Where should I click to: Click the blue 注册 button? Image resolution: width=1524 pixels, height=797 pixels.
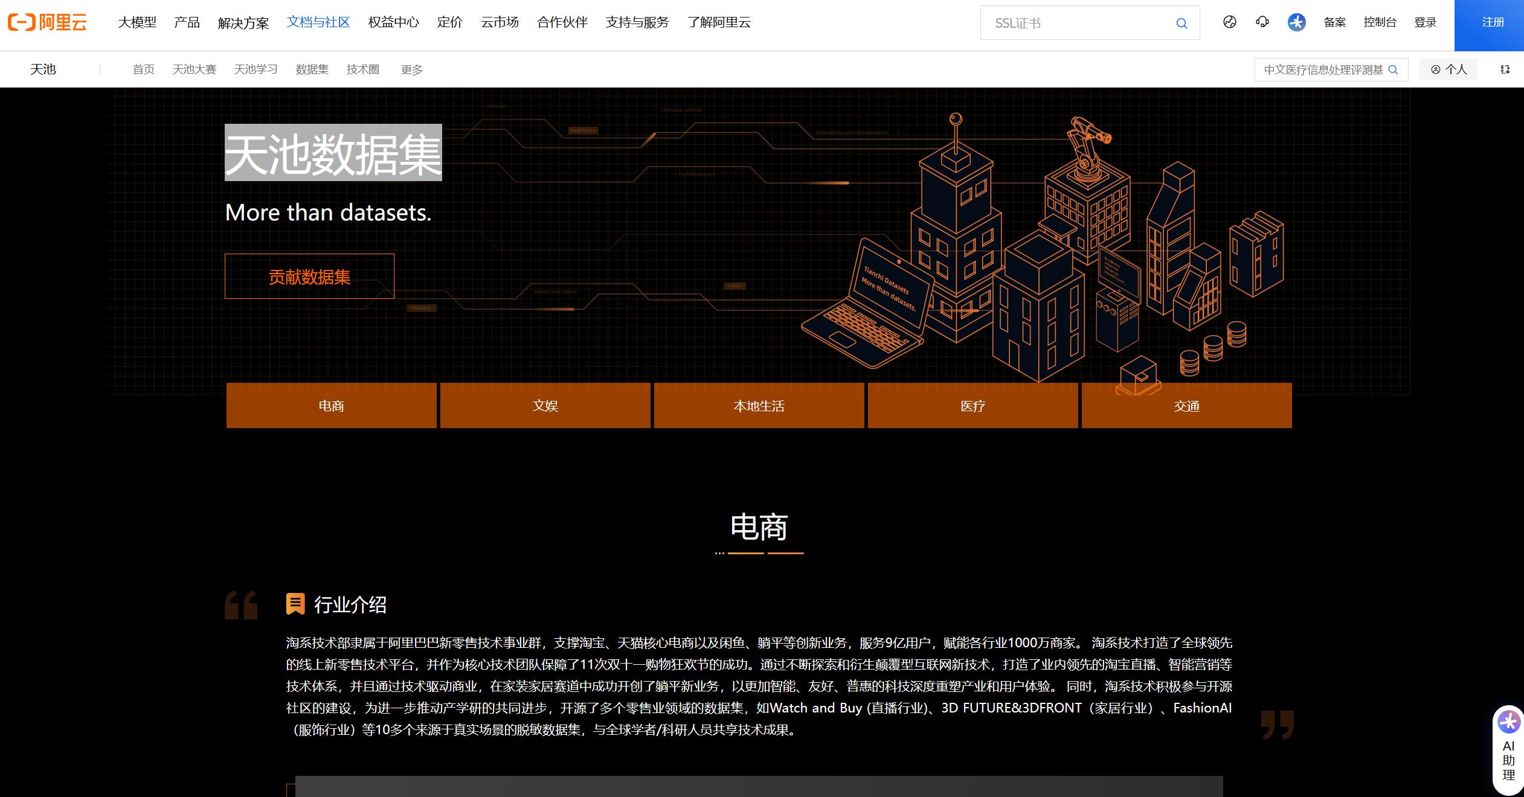(x=1489, y=25)
